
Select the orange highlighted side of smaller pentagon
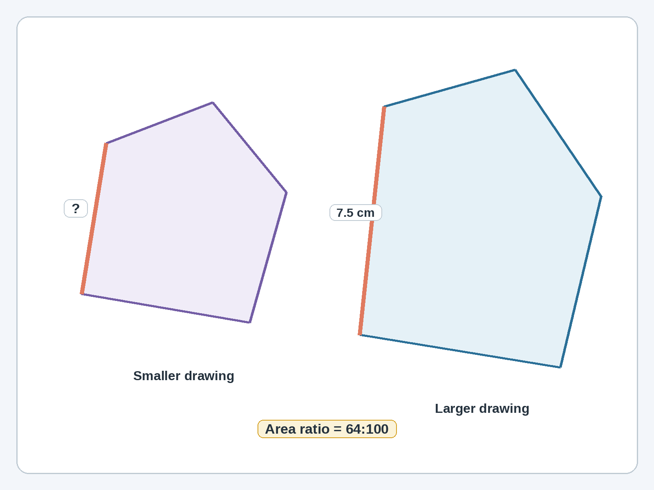click(94, 218)
